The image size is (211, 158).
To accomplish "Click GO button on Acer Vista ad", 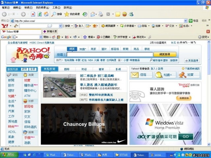I will click(186, 137).
